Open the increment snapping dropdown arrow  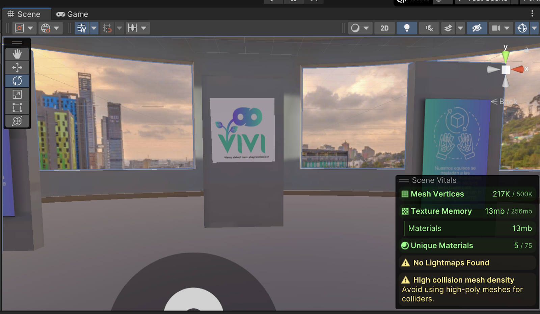coord(144,28)
